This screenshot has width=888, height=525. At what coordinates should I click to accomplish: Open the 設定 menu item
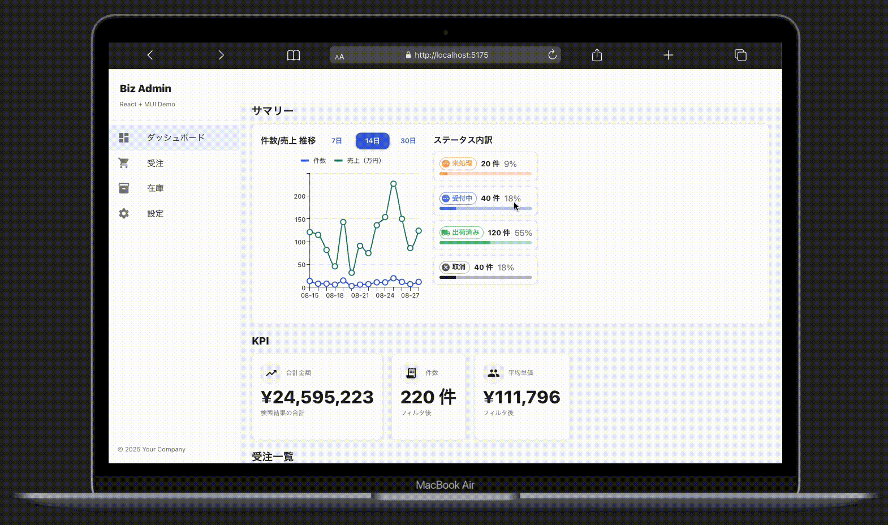coord(155,213)
